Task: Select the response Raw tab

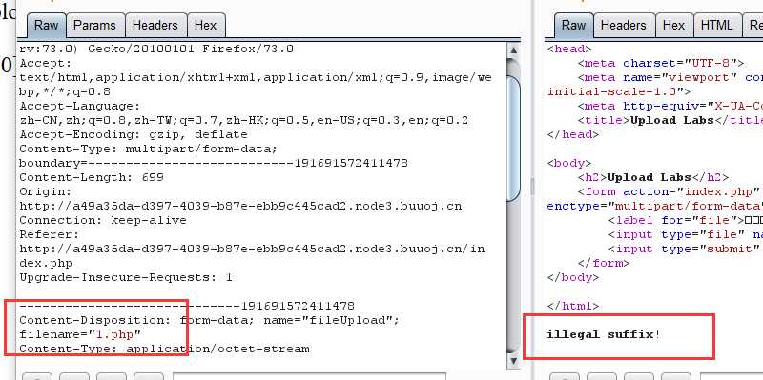Action: 573,26
